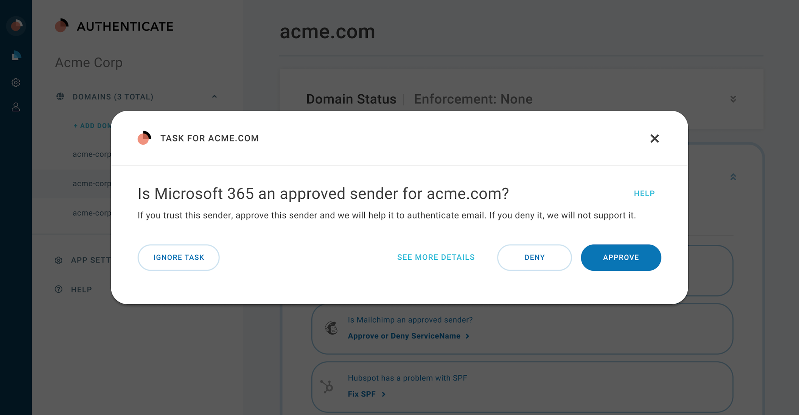Click the Mailchimp sender icon

[331, 328]
